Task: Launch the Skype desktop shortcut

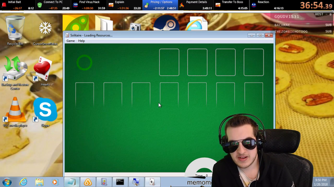Action: (45, 112)
